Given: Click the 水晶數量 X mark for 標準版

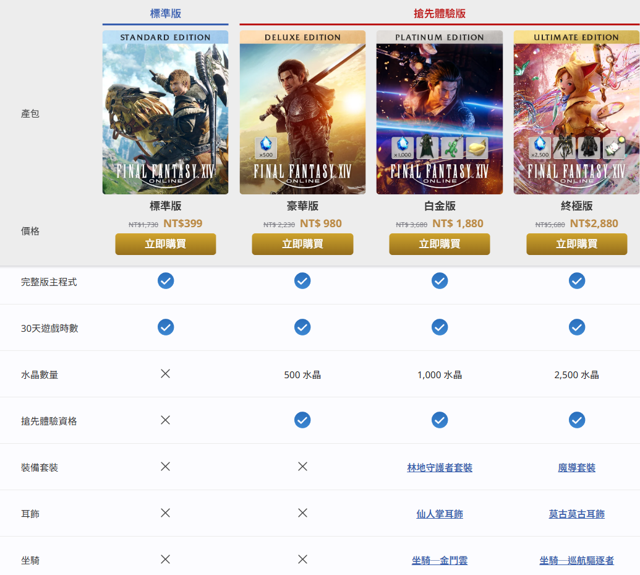Looking at the screenshot, I should 165,373.
